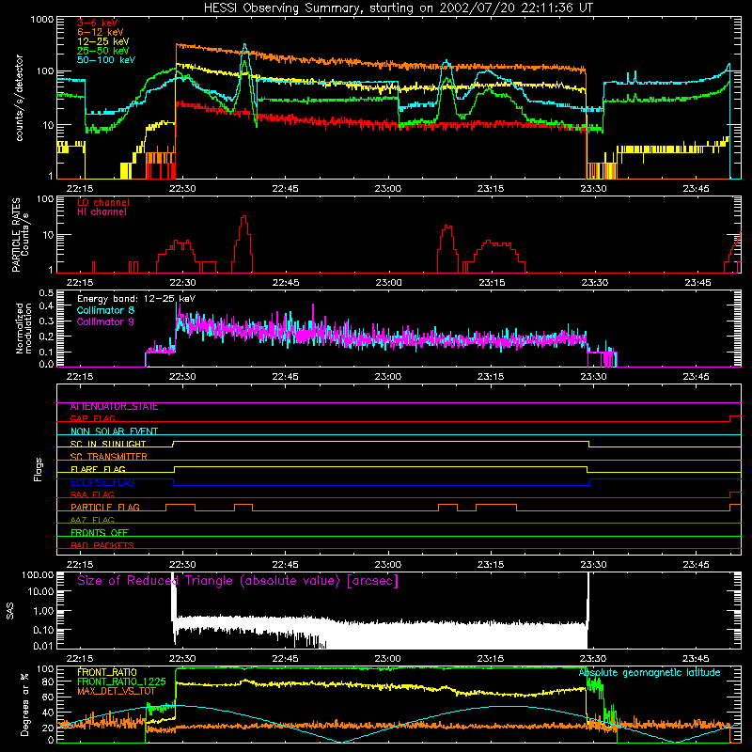This screenshot has width=752, height=752.
Task: Click the NON_SOLAR_EVENT flag label
Action: tap(114, 431)
